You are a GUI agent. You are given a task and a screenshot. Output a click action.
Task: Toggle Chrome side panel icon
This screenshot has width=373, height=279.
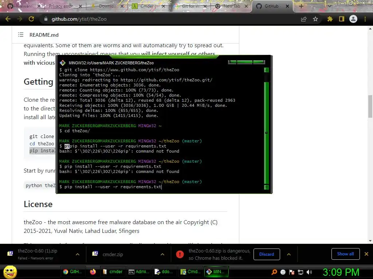click(342, 19)
